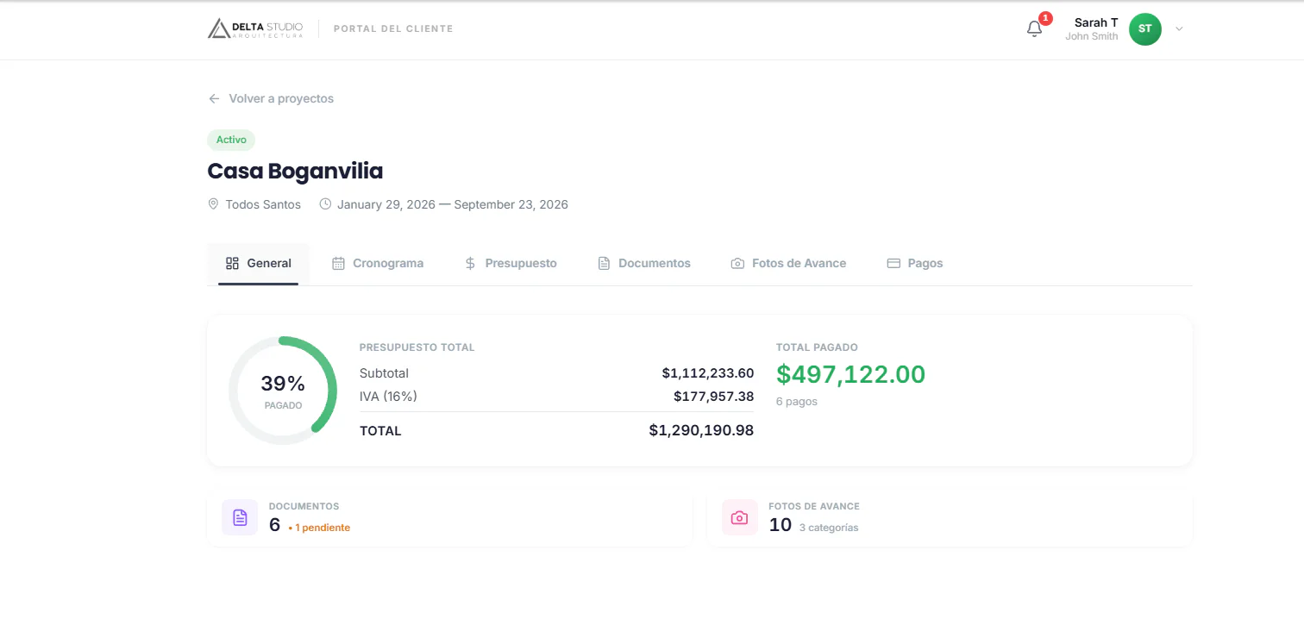Click the ST user avatar
1304x644 pixels.
tap(1144, 29)
